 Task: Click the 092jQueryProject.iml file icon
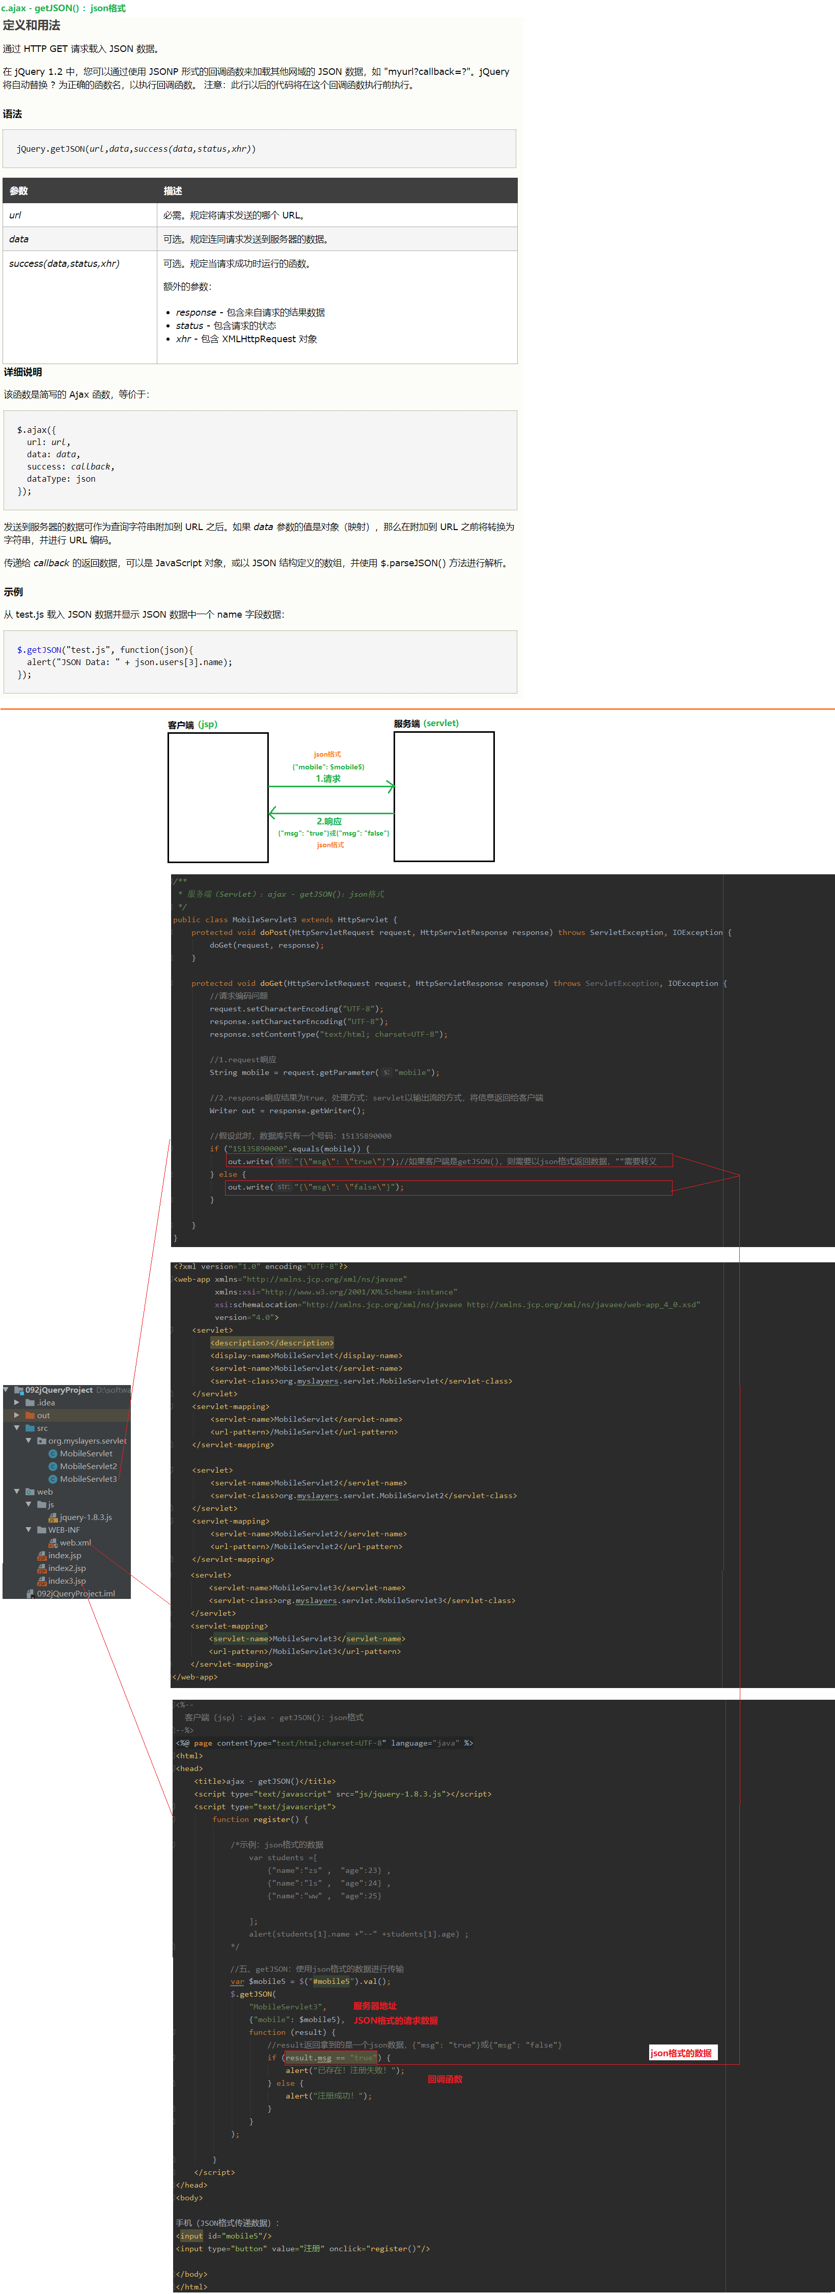[30, 1593]
